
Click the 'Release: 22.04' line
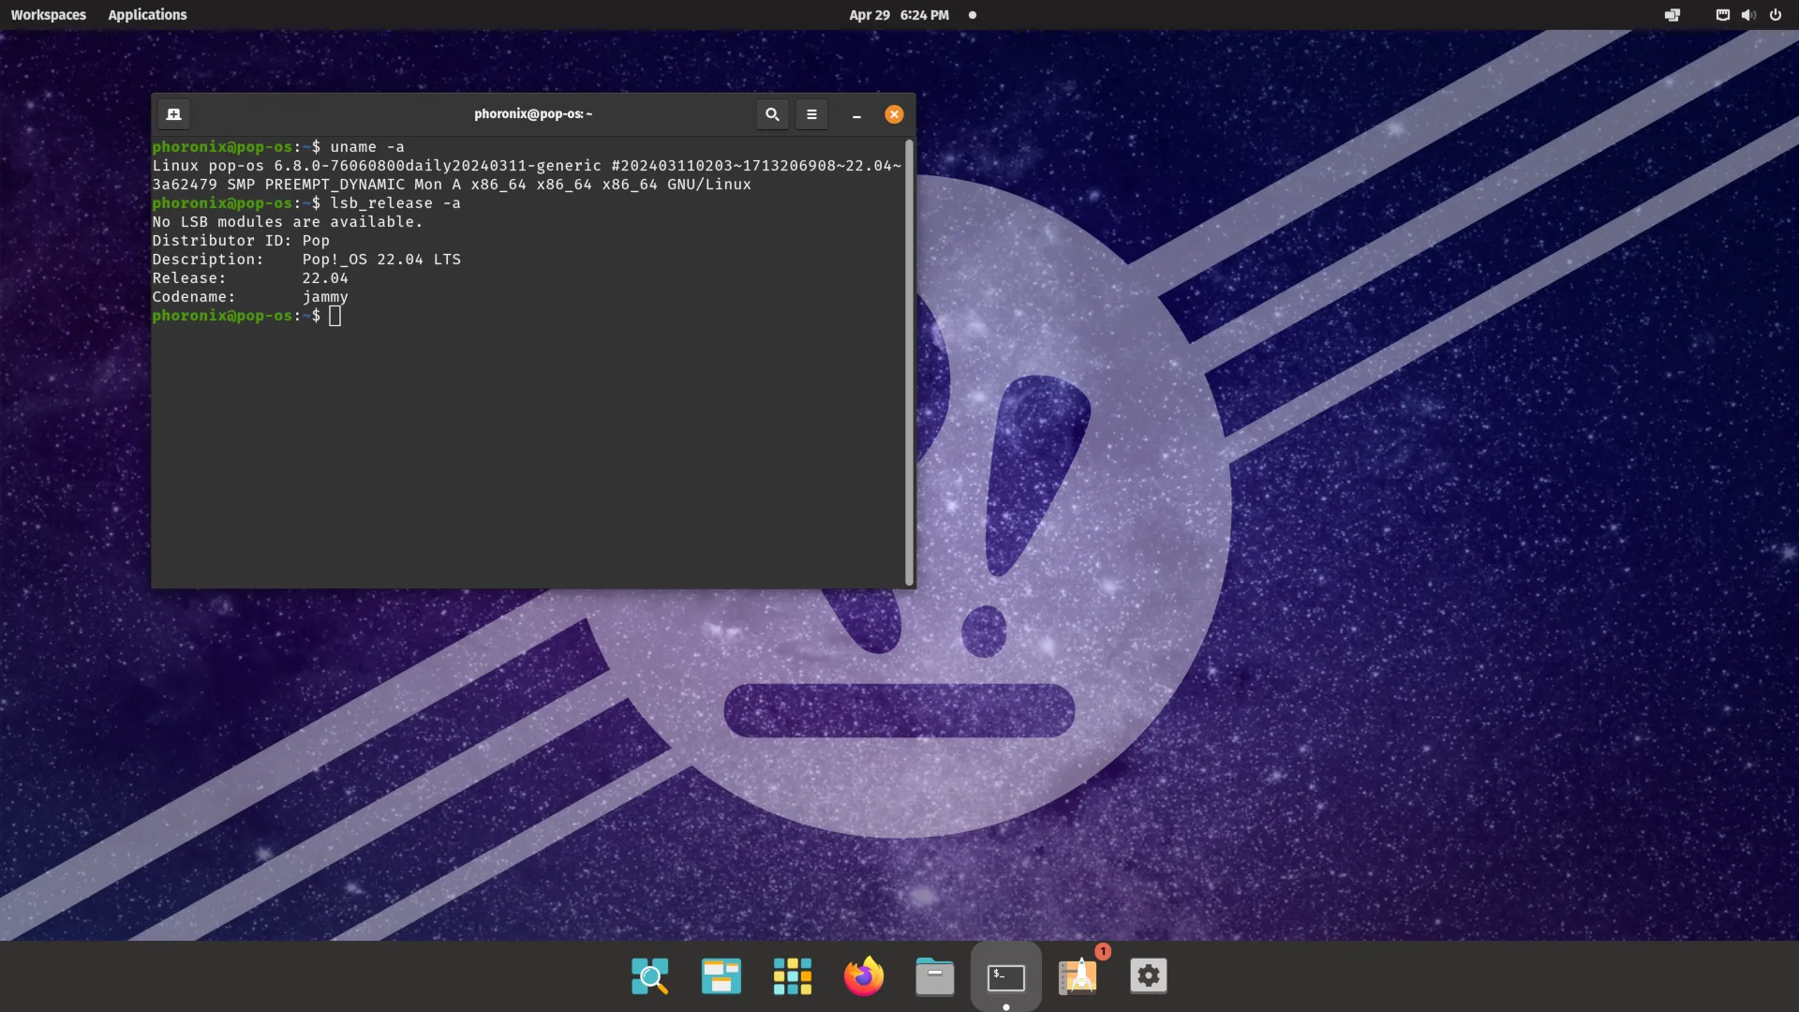(x=250, y=278)
